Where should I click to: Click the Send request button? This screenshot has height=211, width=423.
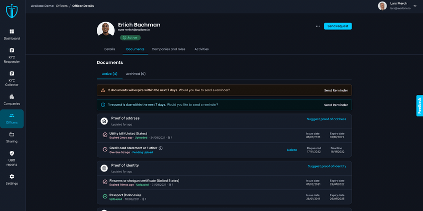337,26
